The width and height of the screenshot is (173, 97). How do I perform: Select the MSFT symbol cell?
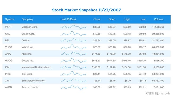9,27
